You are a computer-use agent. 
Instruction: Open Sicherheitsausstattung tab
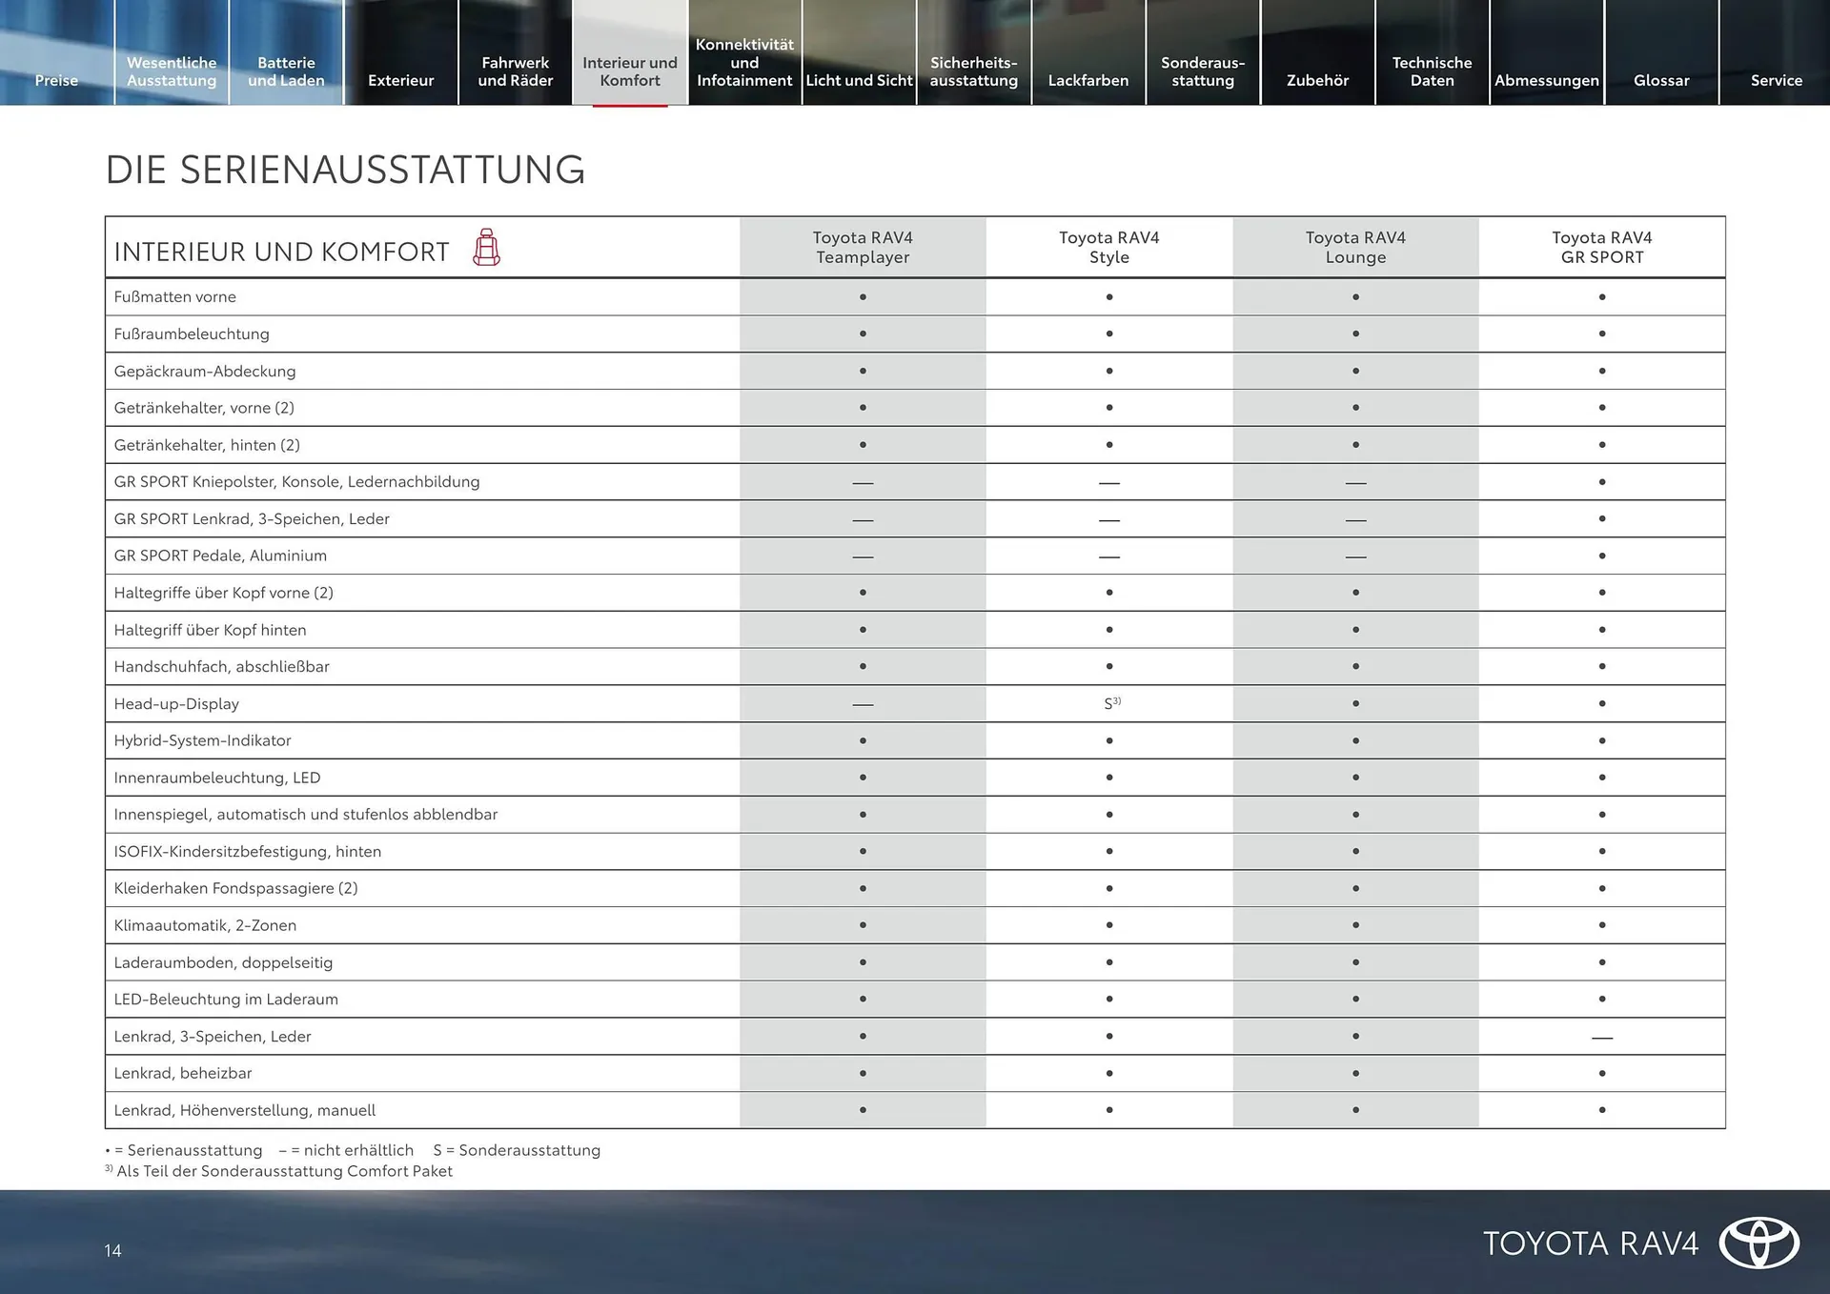point(973,71)
